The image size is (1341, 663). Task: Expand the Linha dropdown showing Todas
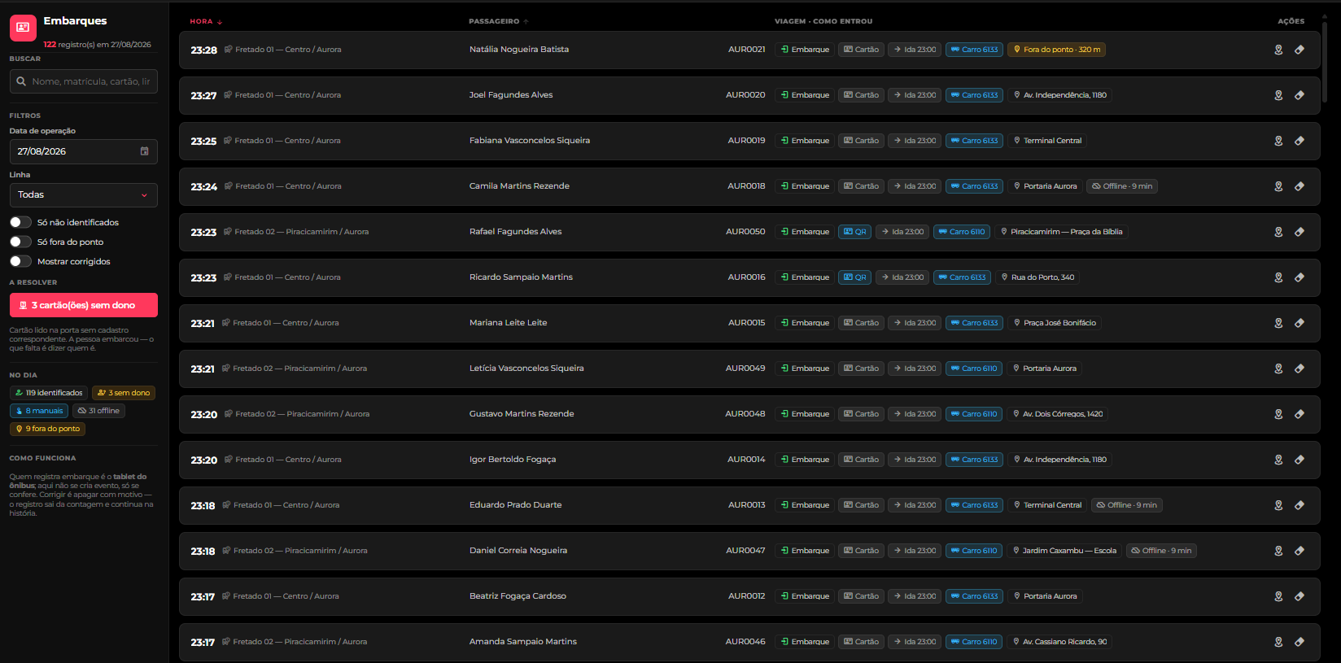[x=84, y=195]
